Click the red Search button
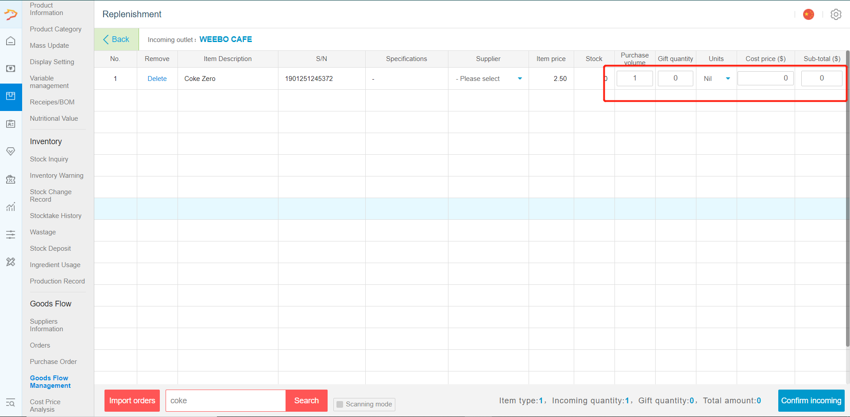Image resolution: width=850 pixels, height=417 pixels. tap(306, 401)
